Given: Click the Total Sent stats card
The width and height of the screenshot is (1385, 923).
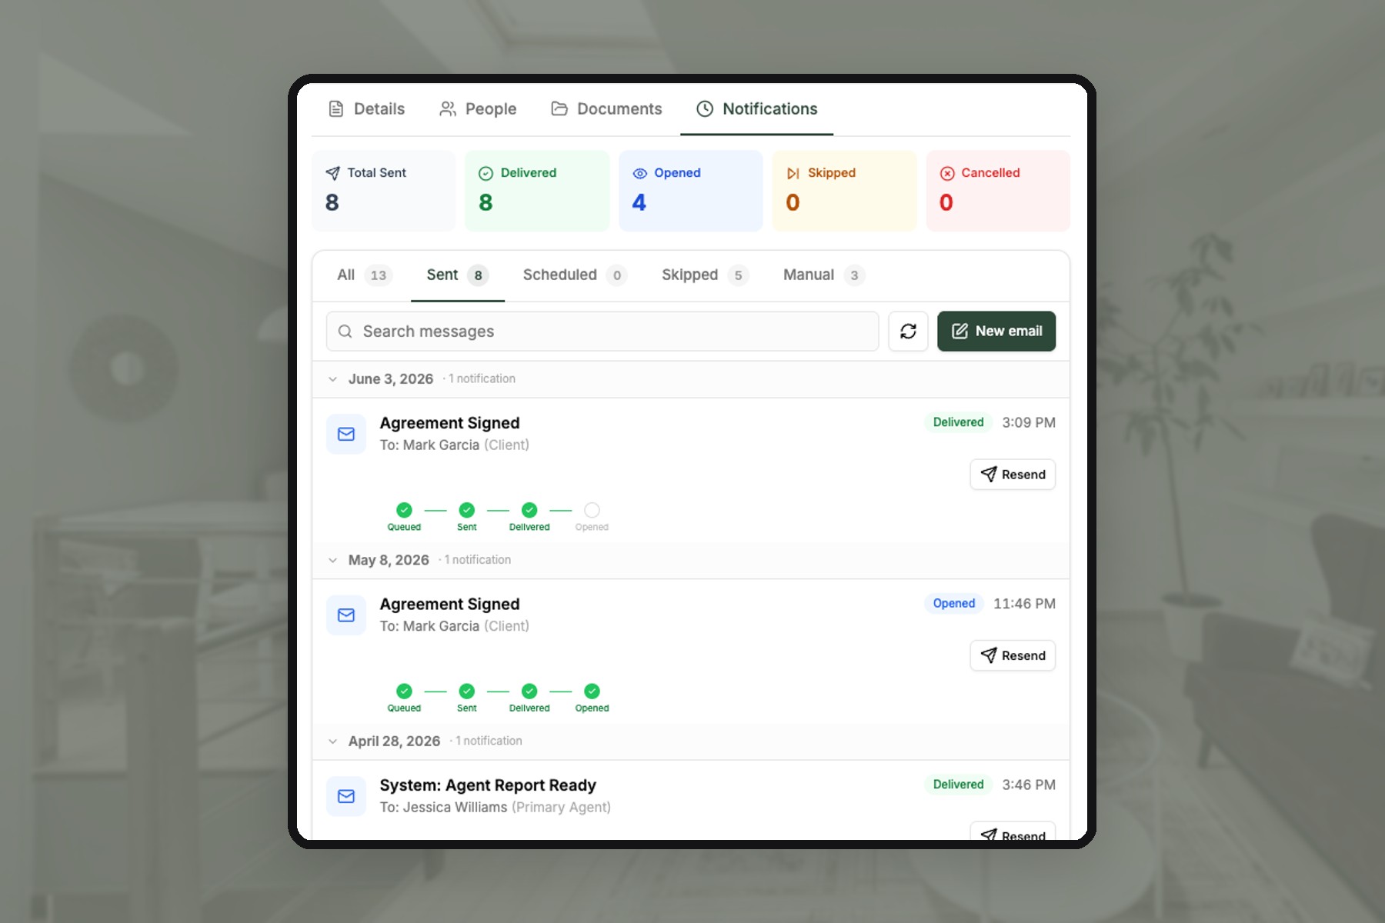Looking at the screenshot, I should click(x=384, y=191).
